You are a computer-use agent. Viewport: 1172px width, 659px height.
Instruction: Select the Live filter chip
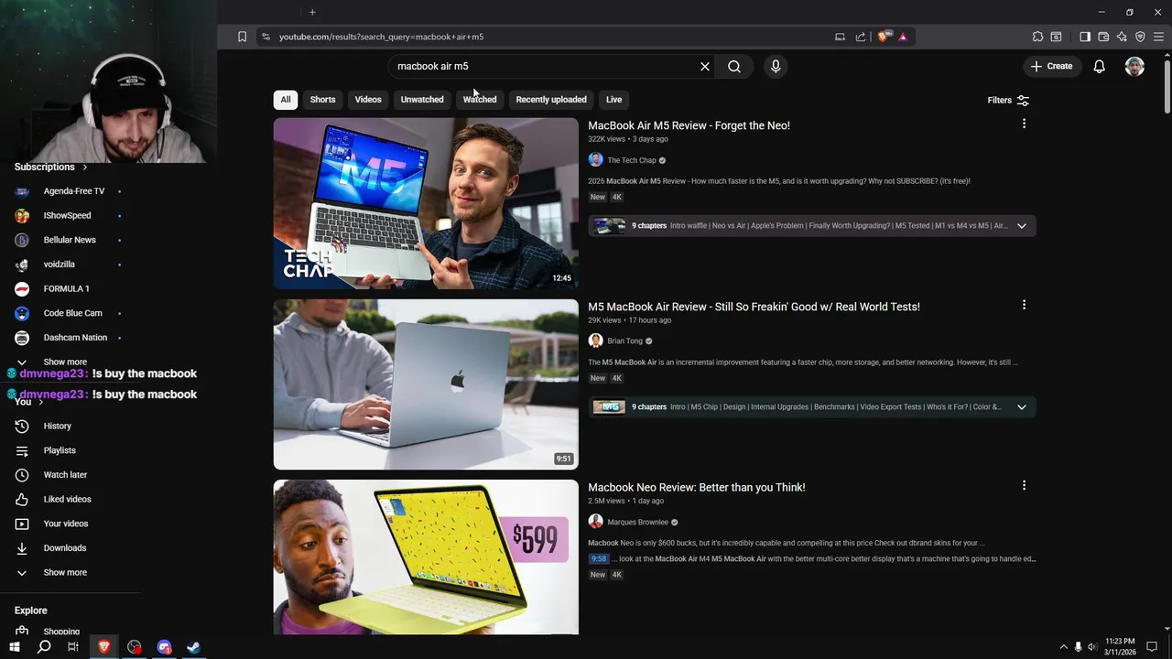[x=613, y=100]
